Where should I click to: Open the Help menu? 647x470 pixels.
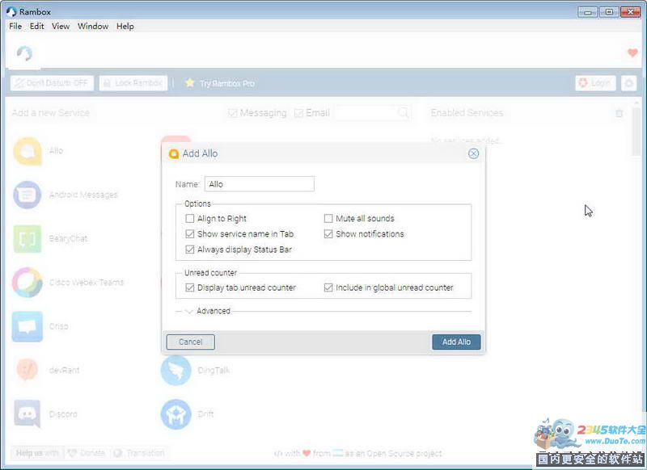[x=125, y=26]
